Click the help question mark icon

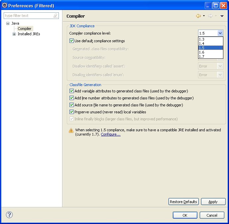(x=9, y=215)
